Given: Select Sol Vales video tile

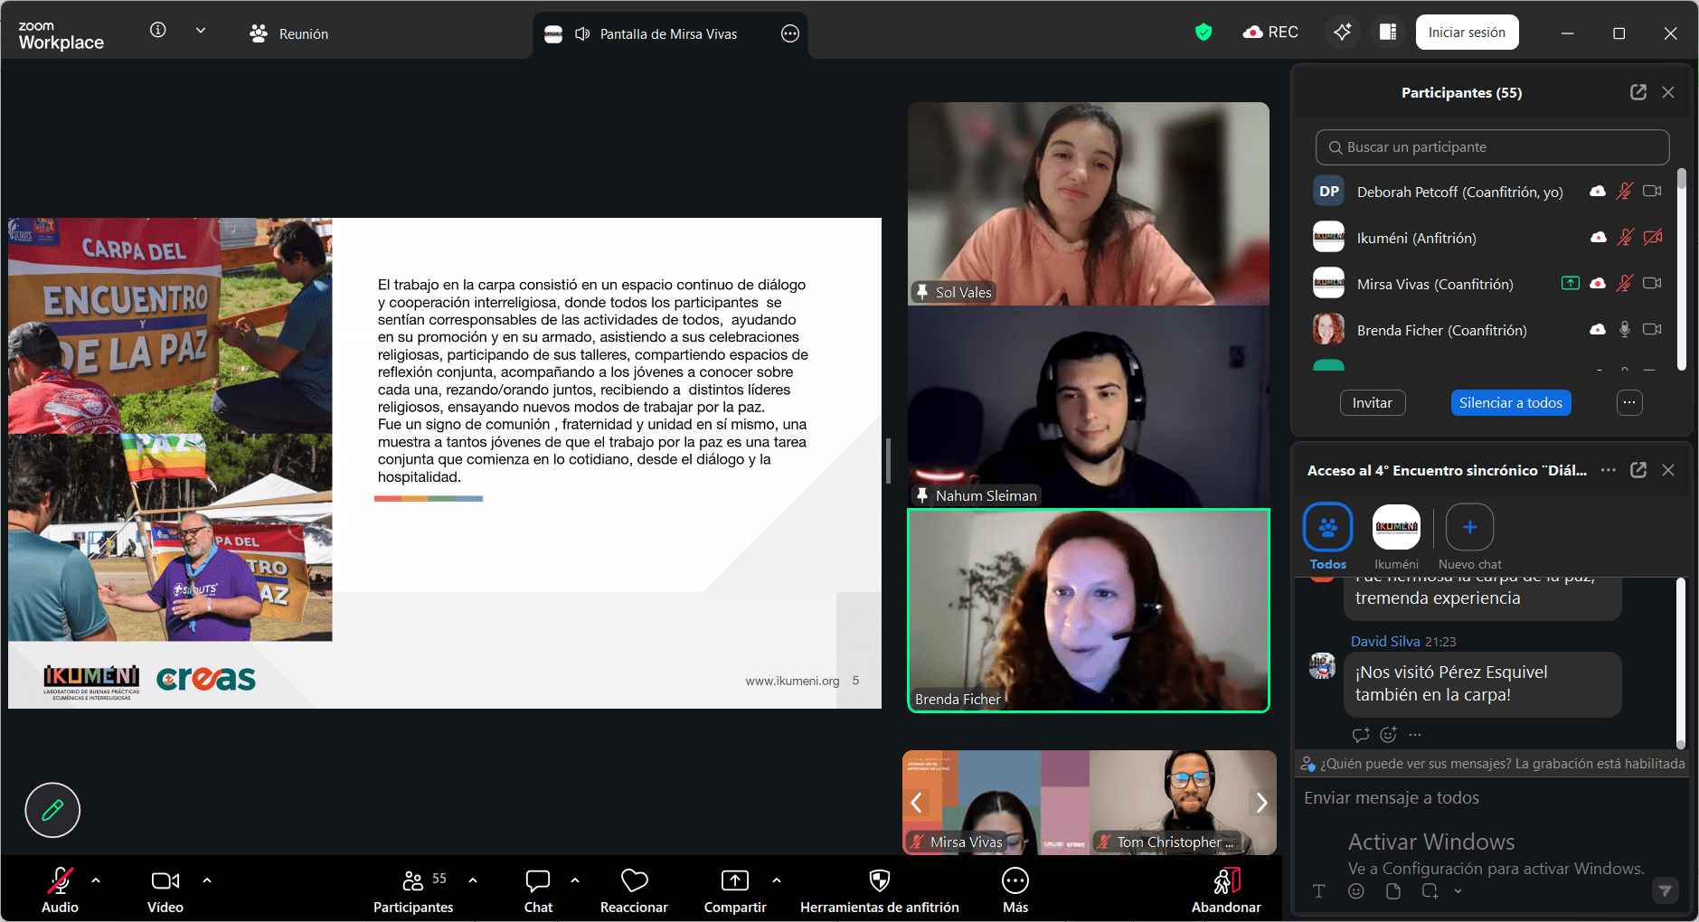Looking at the screenshot, I should (1089, 203).
